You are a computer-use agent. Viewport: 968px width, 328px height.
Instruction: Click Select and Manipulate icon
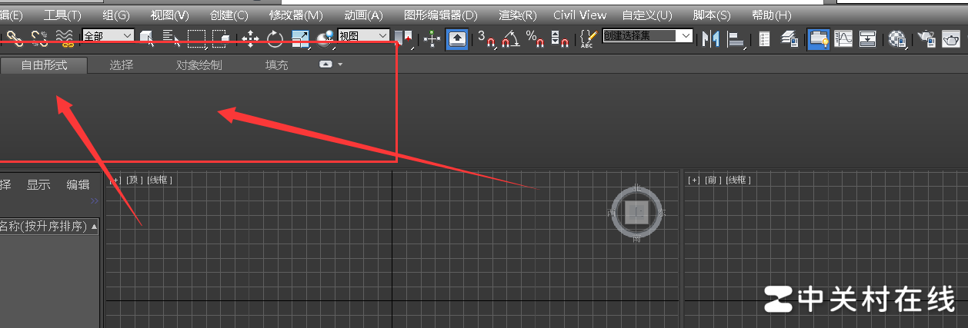coord(432,38)
